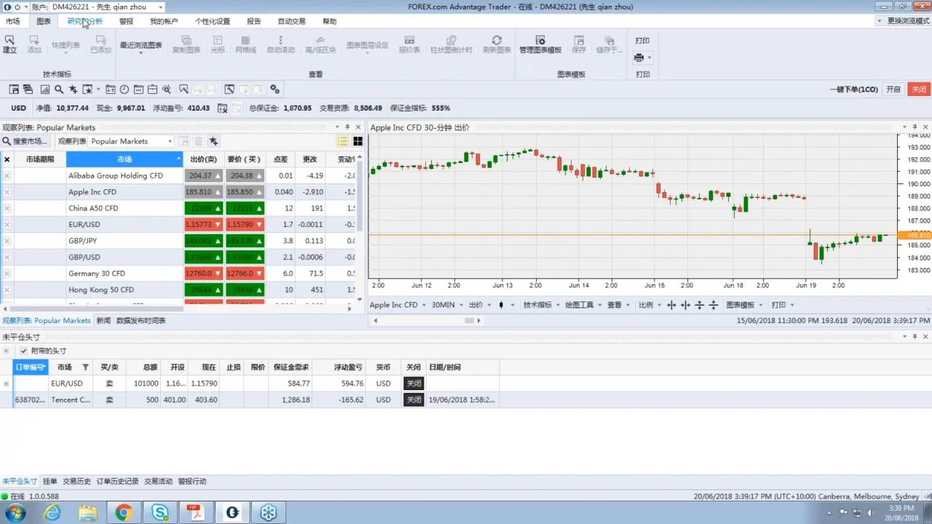Open the 图表图层设定 layer settings dropdown
The width and height of the screenshot is (932, 524).
pos(367,47)
